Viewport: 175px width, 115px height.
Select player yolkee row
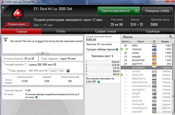146,53
